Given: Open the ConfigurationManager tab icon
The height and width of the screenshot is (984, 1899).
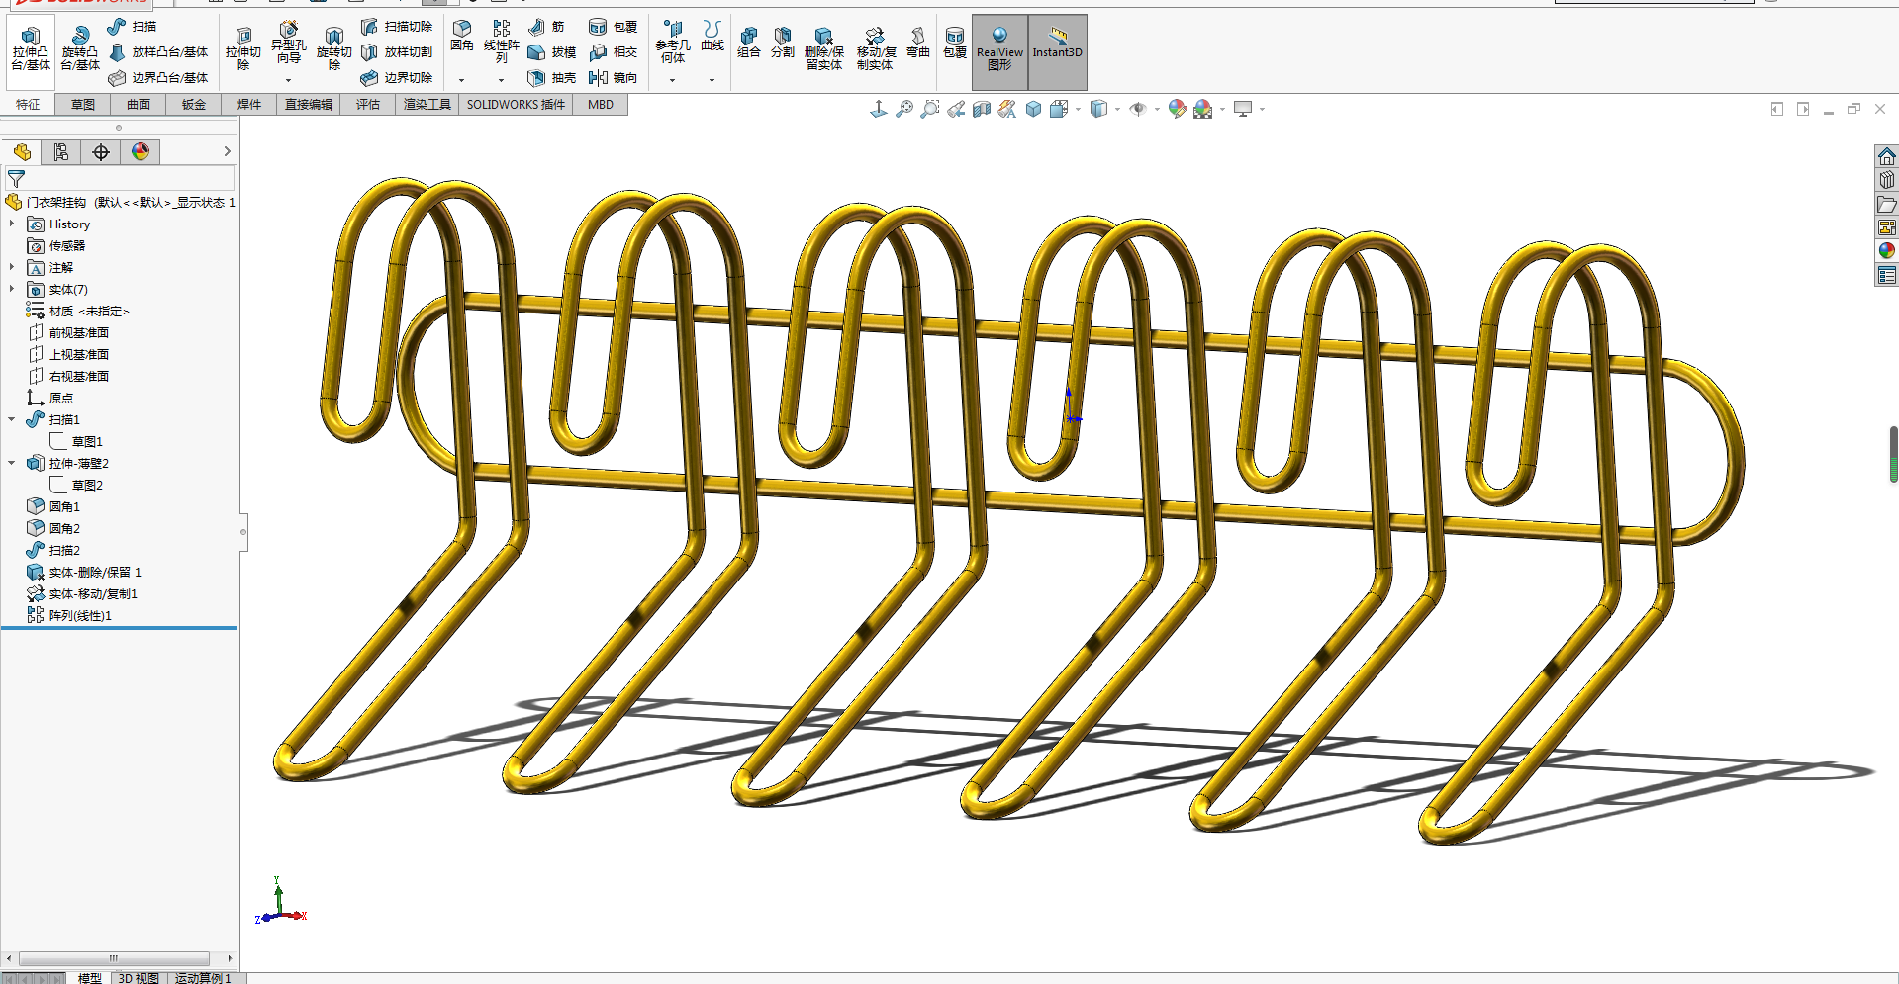Looking at the screenshot, I should (101, 152).
